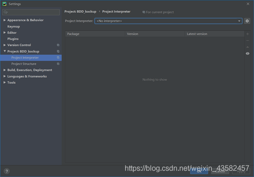Screen dimensions: 254x177
Task: Expand the Version Control section
Action: coord(5,45)
